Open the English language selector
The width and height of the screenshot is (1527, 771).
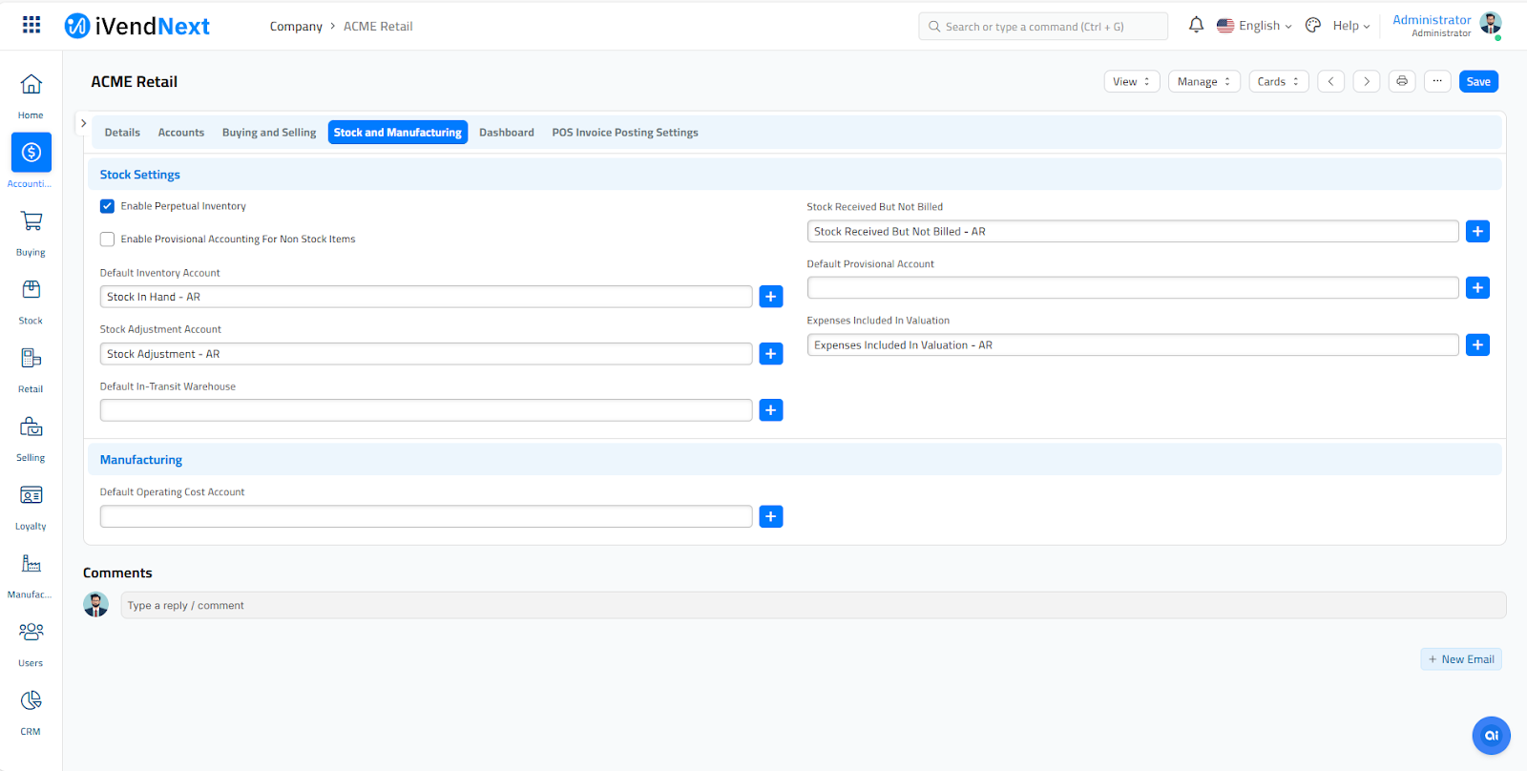click(1254, 26)
